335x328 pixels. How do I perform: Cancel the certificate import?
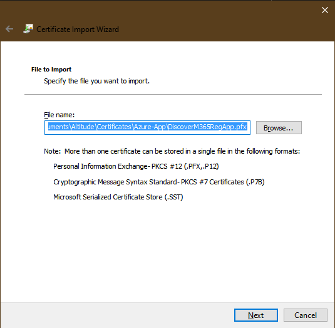[x=306, y=315]
